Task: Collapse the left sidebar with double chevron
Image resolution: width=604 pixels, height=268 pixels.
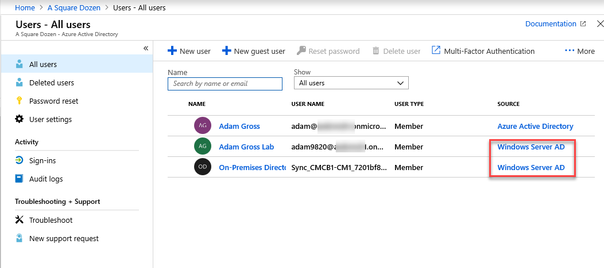Action: 146,48
